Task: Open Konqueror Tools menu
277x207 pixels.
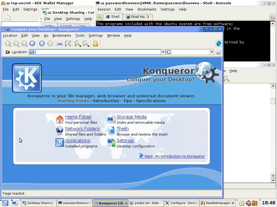Action: pyautogui.click(x=80, y=36)
